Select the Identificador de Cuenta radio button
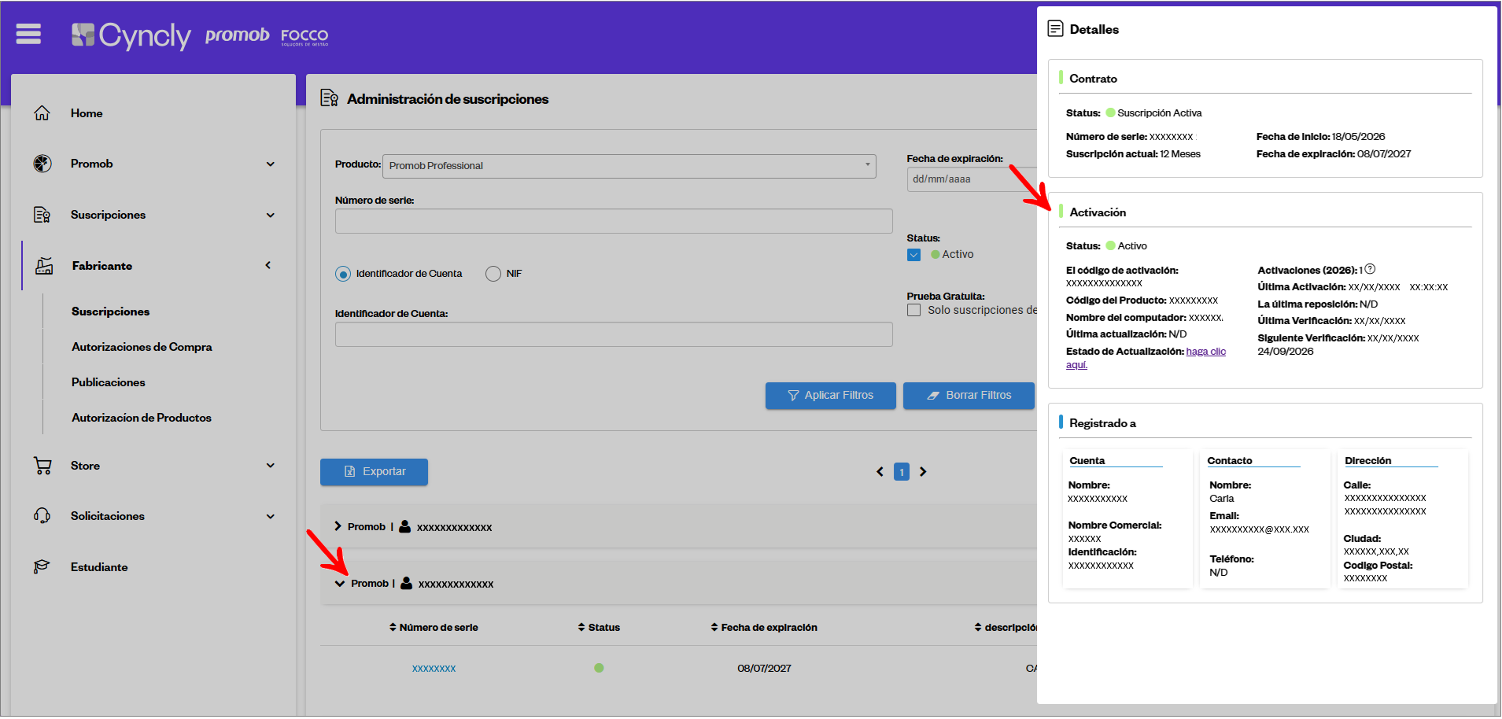The width and height of the screenshot is (1502, 719). coord(343,274)
